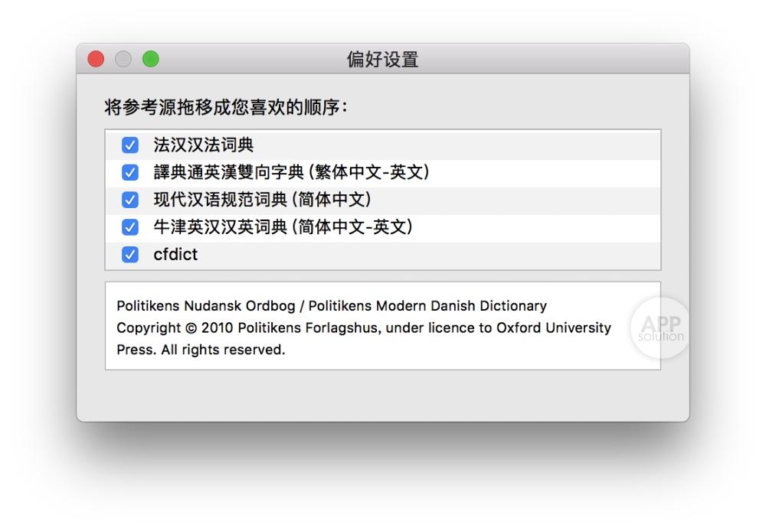Turn off the cfdict checkbox
This screenshot has width=766, height=531.
click(130, 255)
